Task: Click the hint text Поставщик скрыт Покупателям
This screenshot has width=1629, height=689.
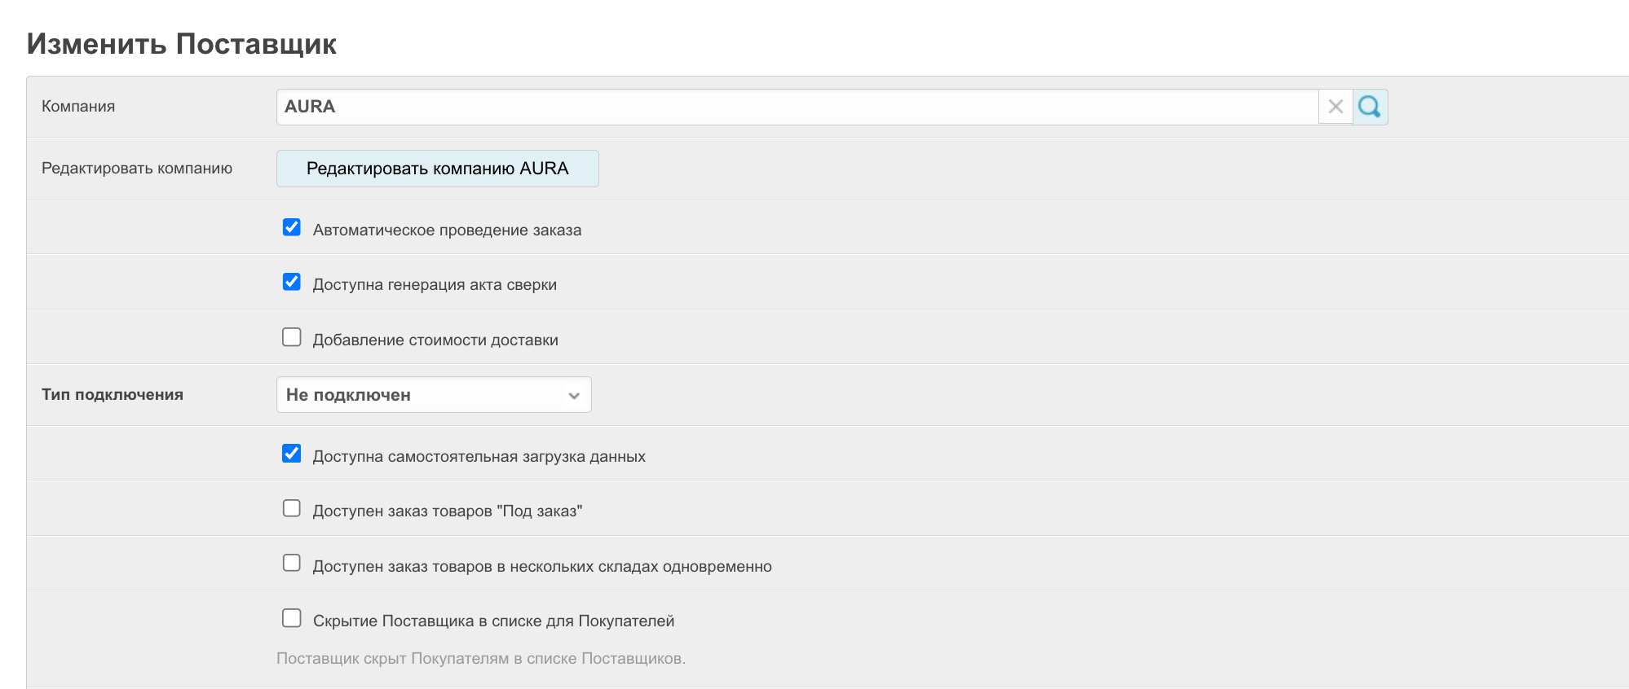Action: [480, 659]
